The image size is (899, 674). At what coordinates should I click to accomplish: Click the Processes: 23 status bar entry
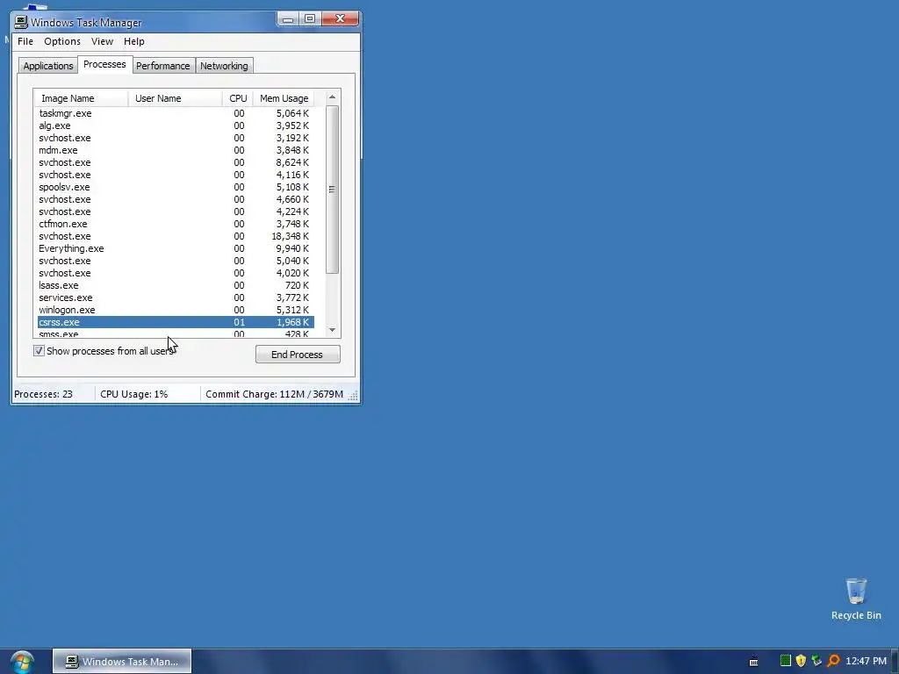click(x=54, y=394)
